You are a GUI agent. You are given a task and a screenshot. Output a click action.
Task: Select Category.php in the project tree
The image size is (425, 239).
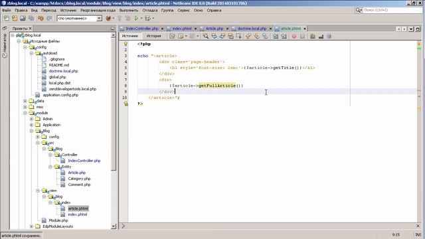(79, 179)
